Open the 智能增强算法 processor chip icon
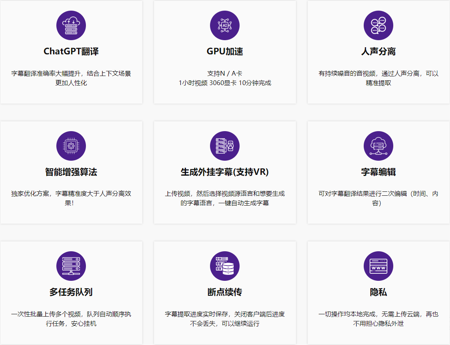 point(71,146)
